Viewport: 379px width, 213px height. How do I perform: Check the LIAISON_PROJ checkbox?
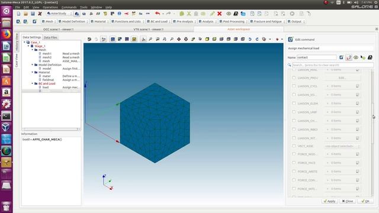tap(294, 78)
